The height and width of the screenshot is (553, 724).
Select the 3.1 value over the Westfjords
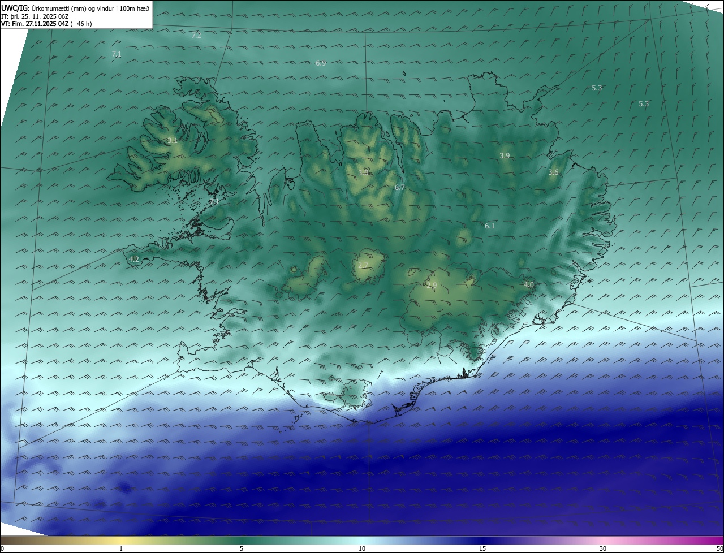[173, 141]
